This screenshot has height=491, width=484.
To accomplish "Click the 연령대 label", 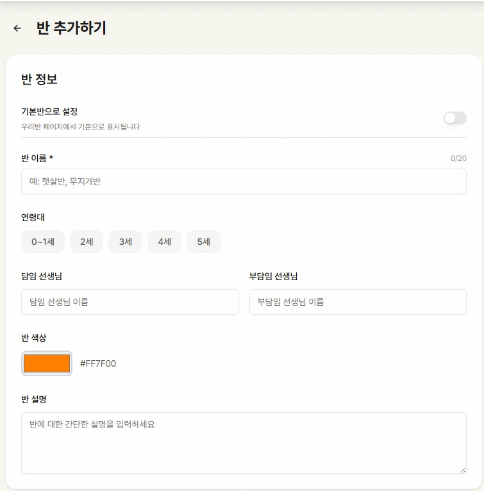I will tap(33, 217).
